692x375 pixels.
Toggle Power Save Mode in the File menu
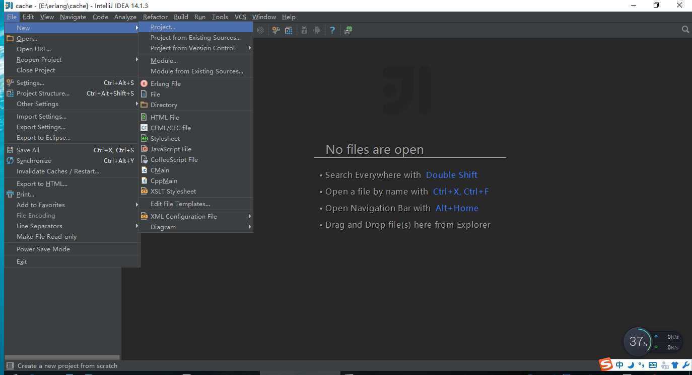[43, 249]
